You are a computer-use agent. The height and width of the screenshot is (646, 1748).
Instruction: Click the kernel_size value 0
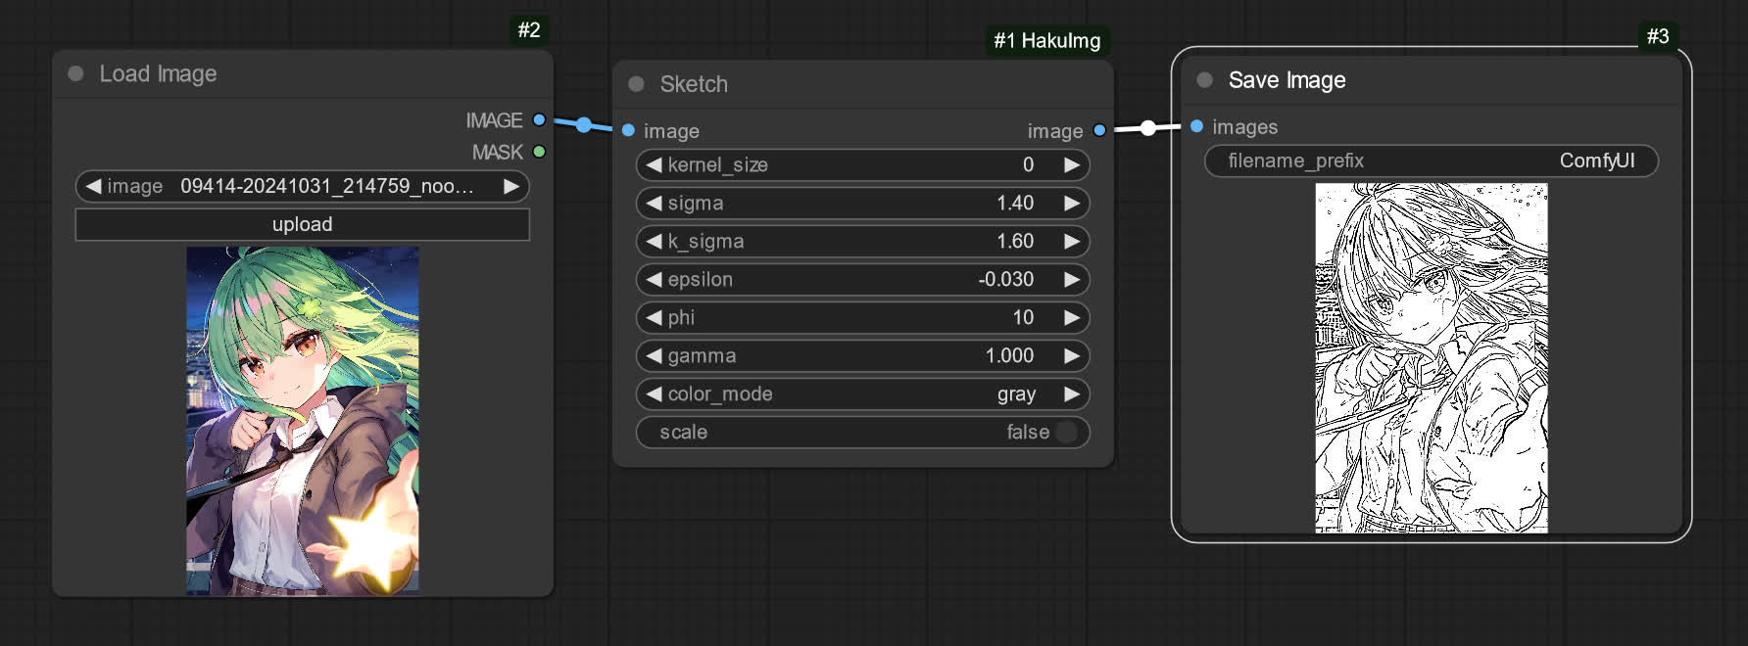(1028, 164)
